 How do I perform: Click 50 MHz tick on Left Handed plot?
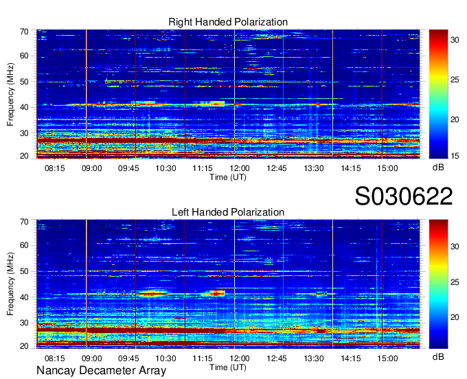point(24,271)
